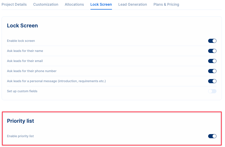Disable asking leads for their name

[x=212, y=51]
